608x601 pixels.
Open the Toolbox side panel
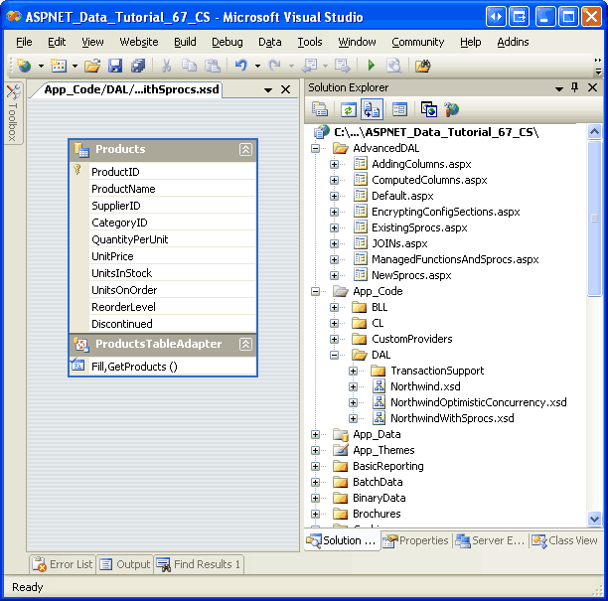12,114
